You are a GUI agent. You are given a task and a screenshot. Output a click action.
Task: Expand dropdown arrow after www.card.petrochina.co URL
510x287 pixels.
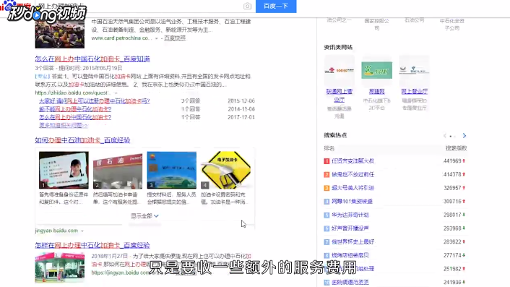[157, 38]
